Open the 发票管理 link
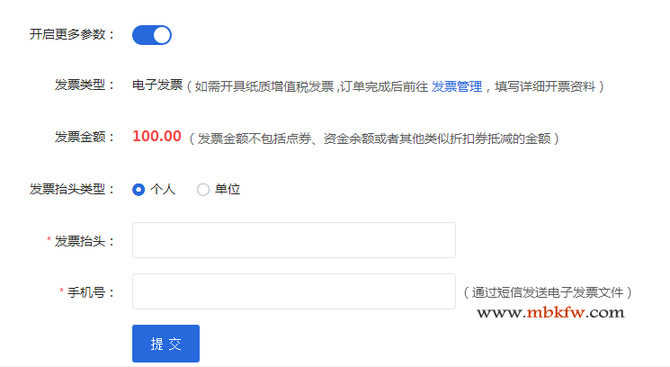This screenshot has height=367, width=670. click(x=457, y=86)
